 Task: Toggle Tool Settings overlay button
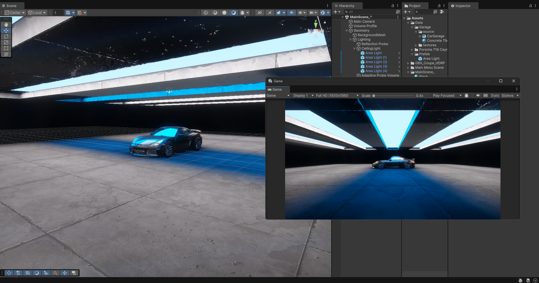coord(18,273)
